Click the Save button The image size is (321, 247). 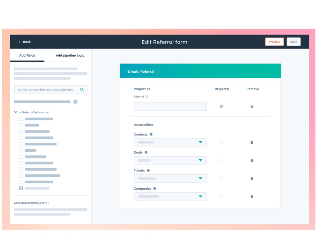point(293,42)
